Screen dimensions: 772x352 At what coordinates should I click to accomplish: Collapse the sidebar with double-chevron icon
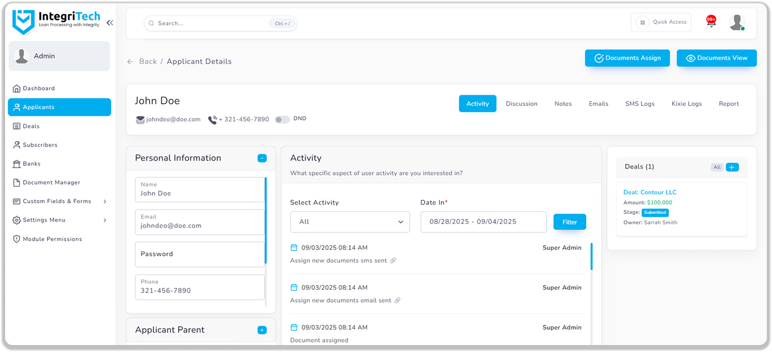(x=110, y=23)
